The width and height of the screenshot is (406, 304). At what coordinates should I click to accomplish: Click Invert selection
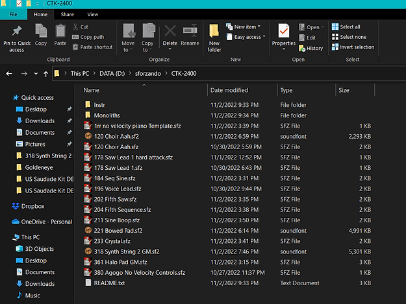[353, 47]
